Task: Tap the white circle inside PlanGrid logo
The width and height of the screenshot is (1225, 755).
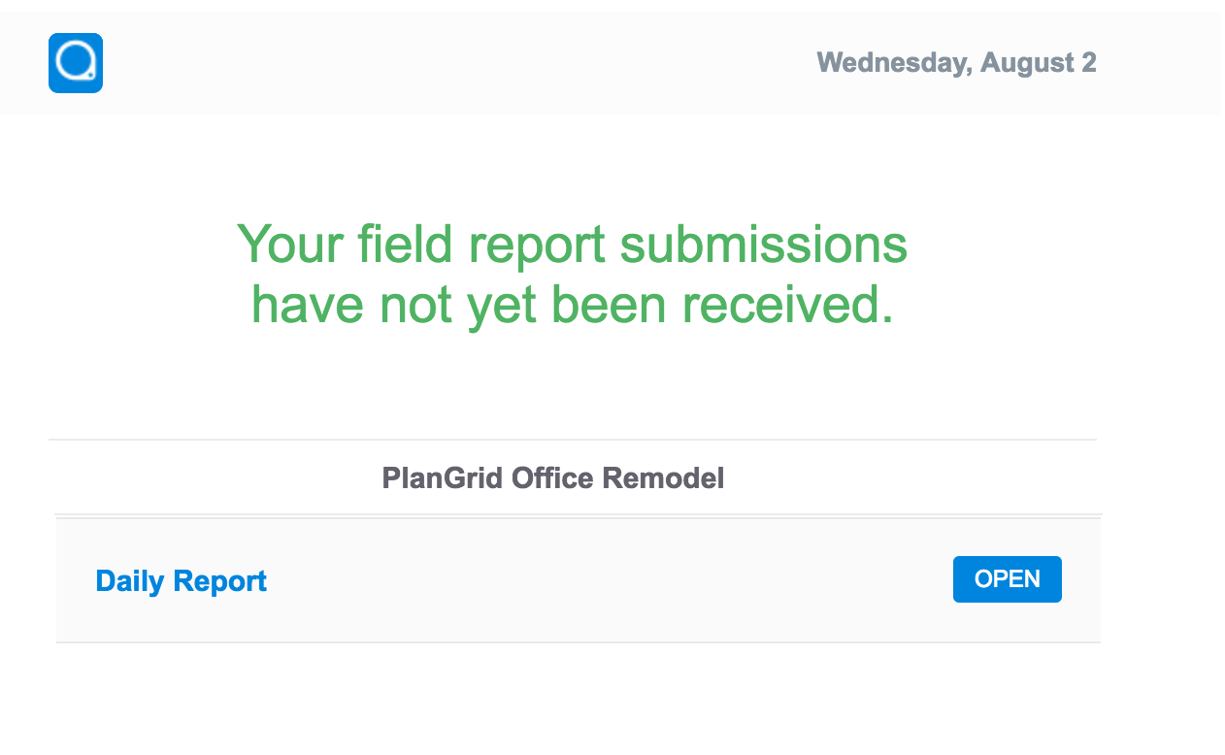Action: tap(75, 62)
